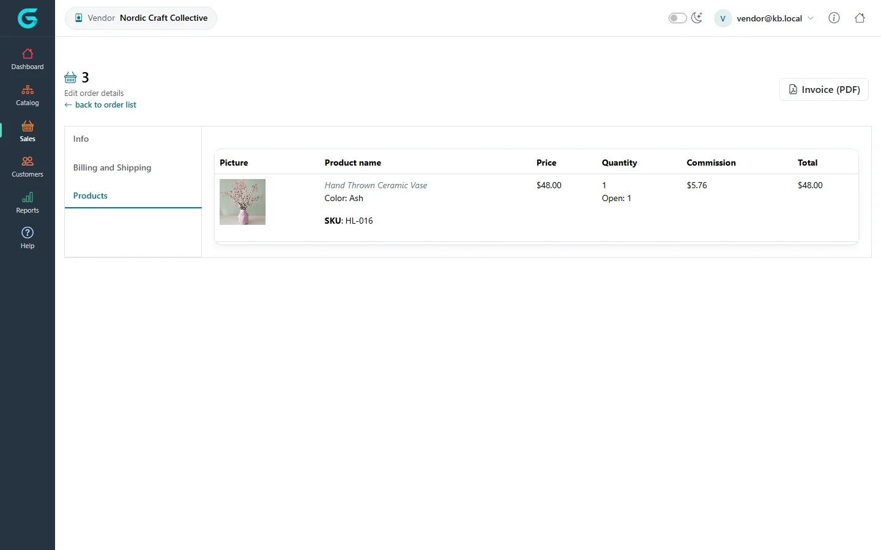Click the Edit order details subtitle

click(x=94, y=94)
